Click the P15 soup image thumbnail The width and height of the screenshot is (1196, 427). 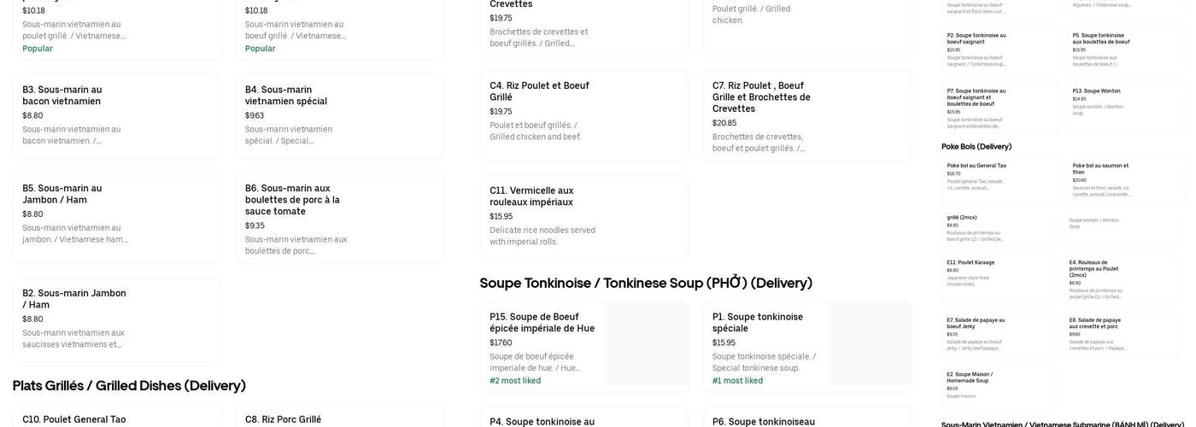tap(645, 344)
